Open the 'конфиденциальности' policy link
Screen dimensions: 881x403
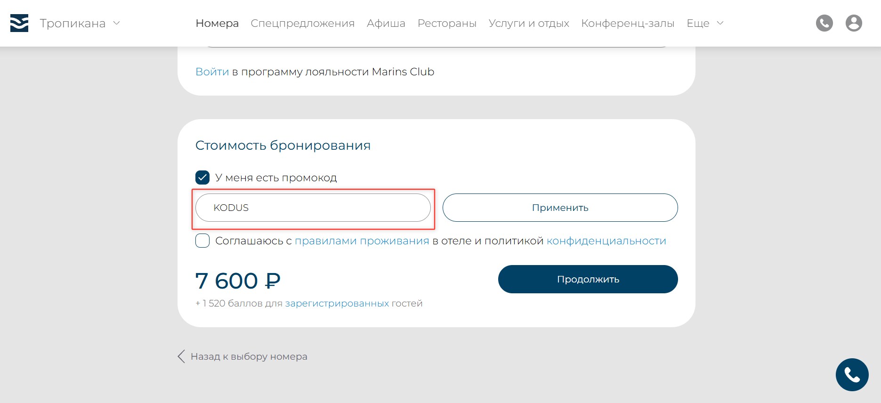click(606, 241)
